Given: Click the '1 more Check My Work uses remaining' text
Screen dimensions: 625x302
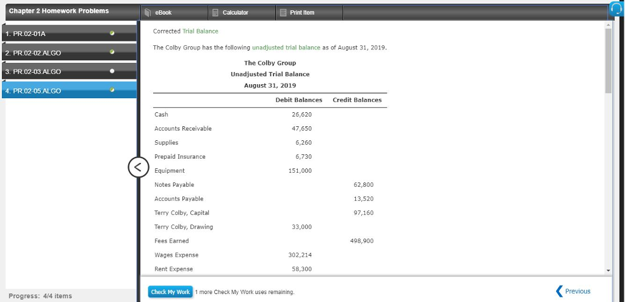Looking at the screenshot, I should [245, 292].
